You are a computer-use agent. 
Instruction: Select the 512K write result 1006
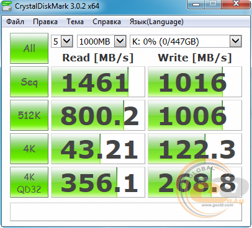195,115
